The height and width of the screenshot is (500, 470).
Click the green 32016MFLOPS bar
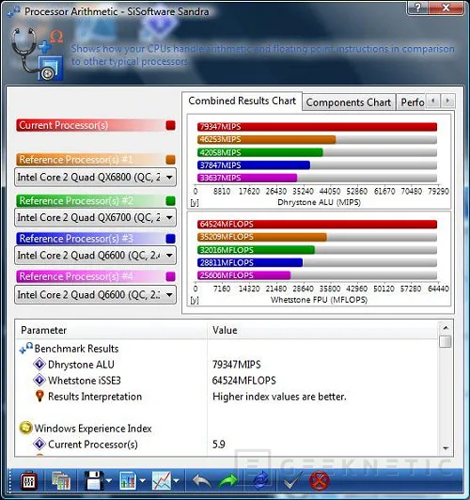(x=256, y=250)
